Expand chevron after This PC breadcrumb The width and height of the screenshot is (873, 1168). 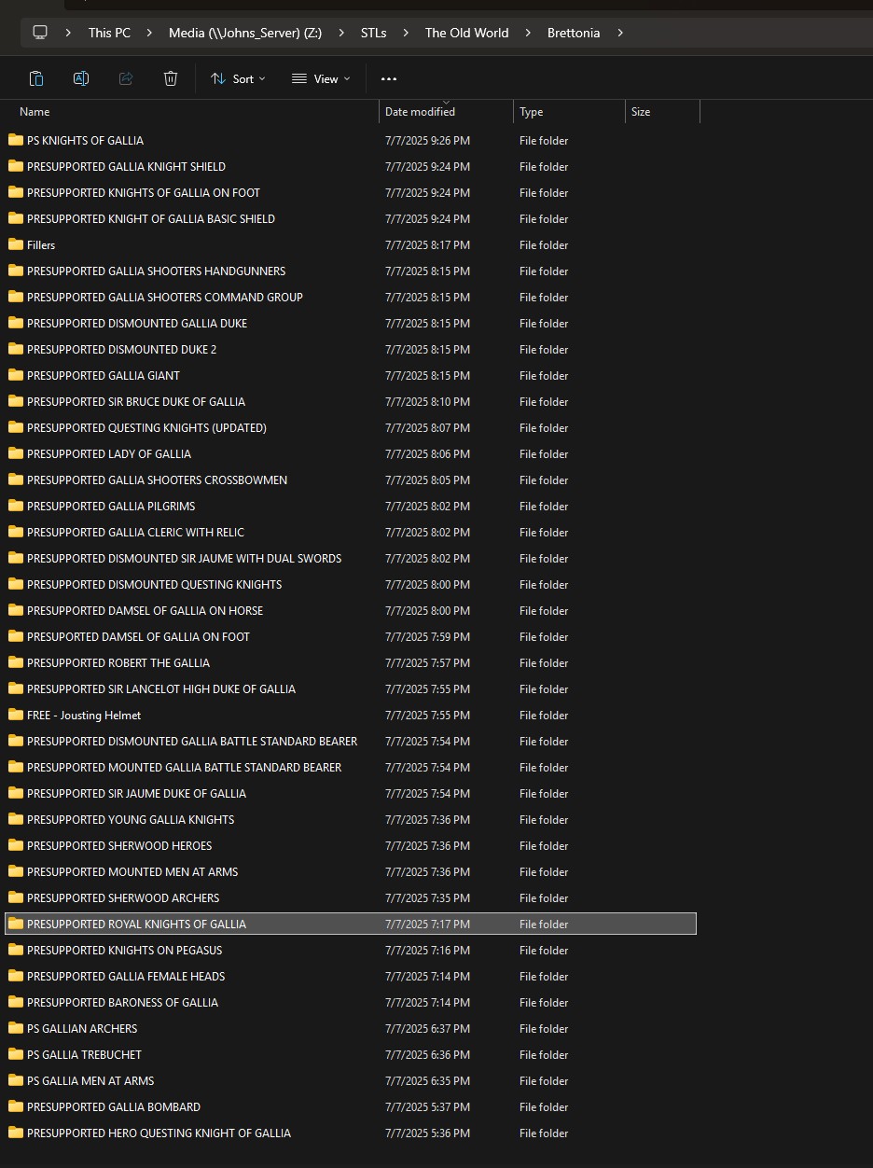point(149,33)
